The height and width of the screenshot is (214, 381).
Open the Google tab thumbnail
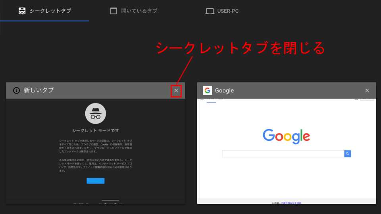point(287,151)
